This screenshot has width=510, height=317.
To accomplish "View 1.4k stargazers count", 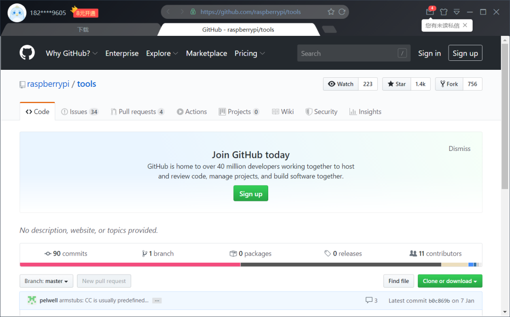I will point(421,84).
